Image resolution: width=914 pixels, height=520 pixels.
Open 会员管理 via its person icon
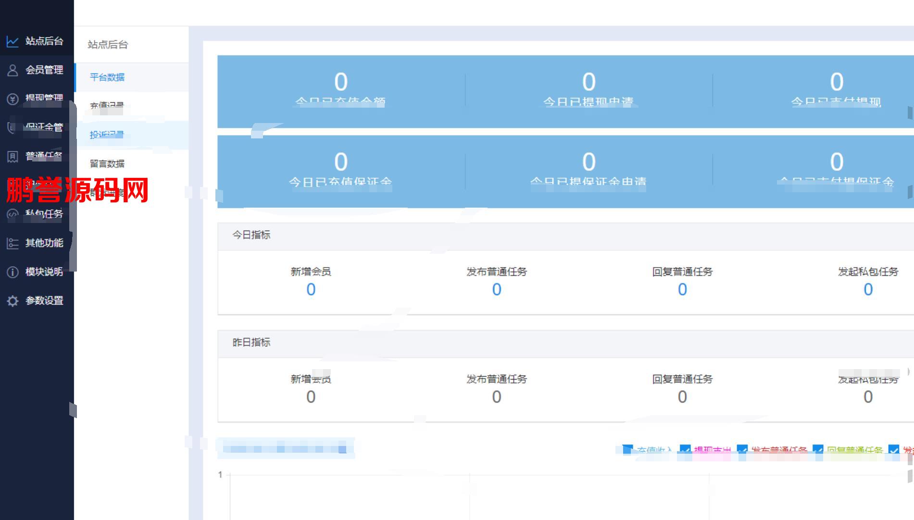13,70
